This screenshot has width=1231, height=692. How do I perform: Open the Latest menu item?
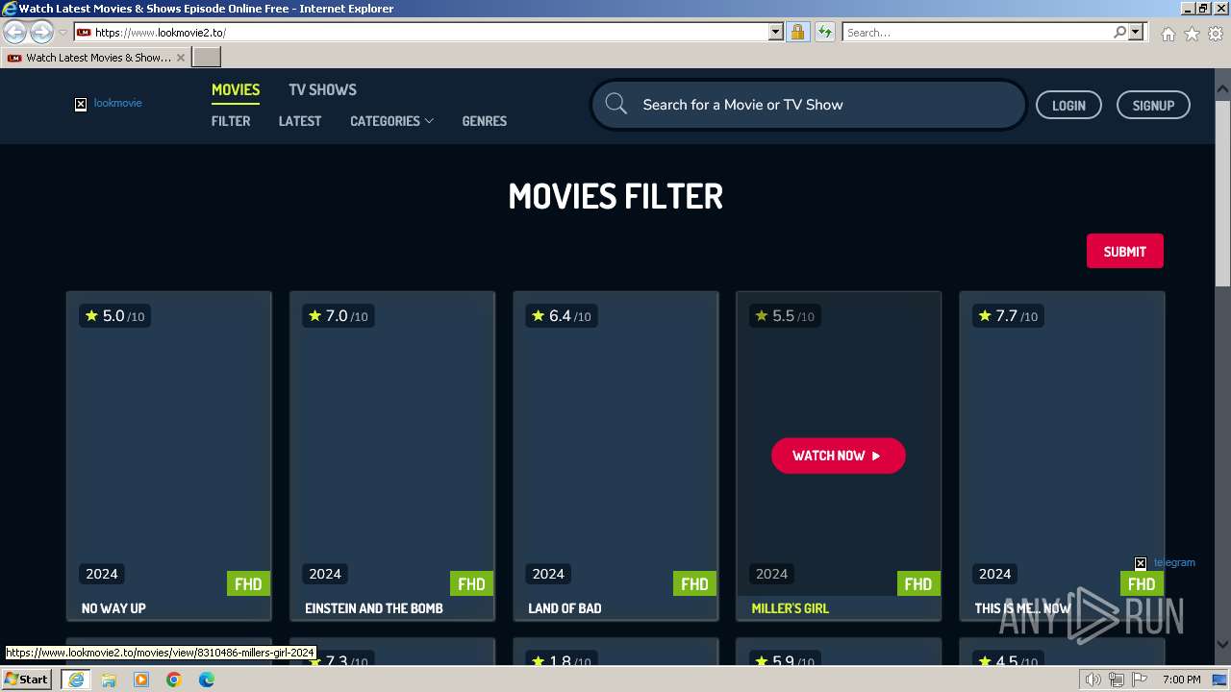click(x=300, y=121)
